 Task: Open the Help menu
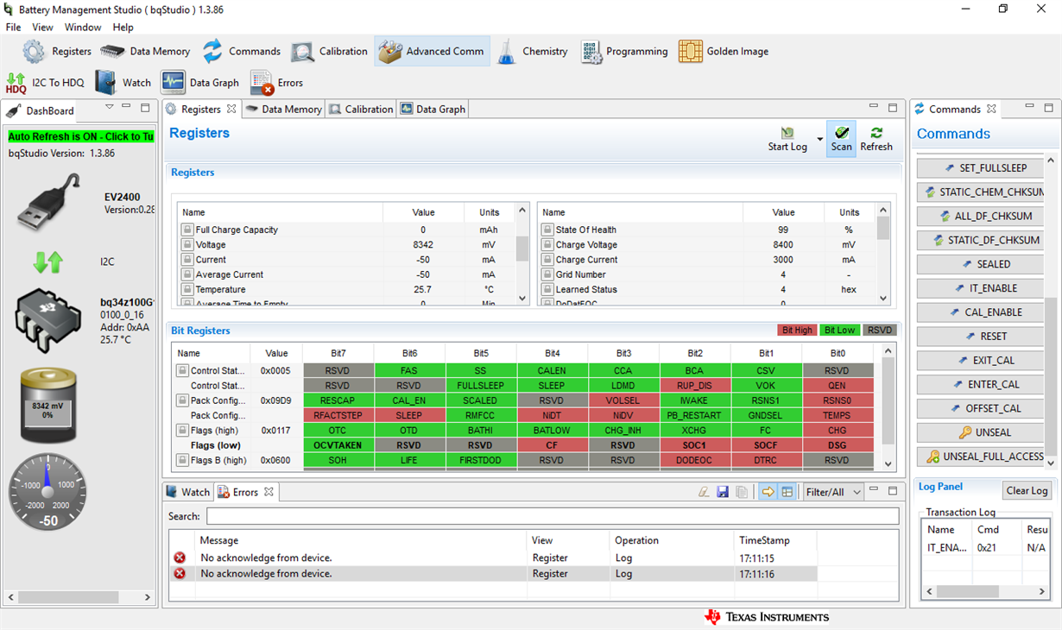point(123,27)
